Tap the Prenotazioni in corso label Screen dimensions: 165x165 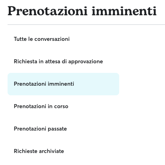pyautogui.click(x=41, y=107)
